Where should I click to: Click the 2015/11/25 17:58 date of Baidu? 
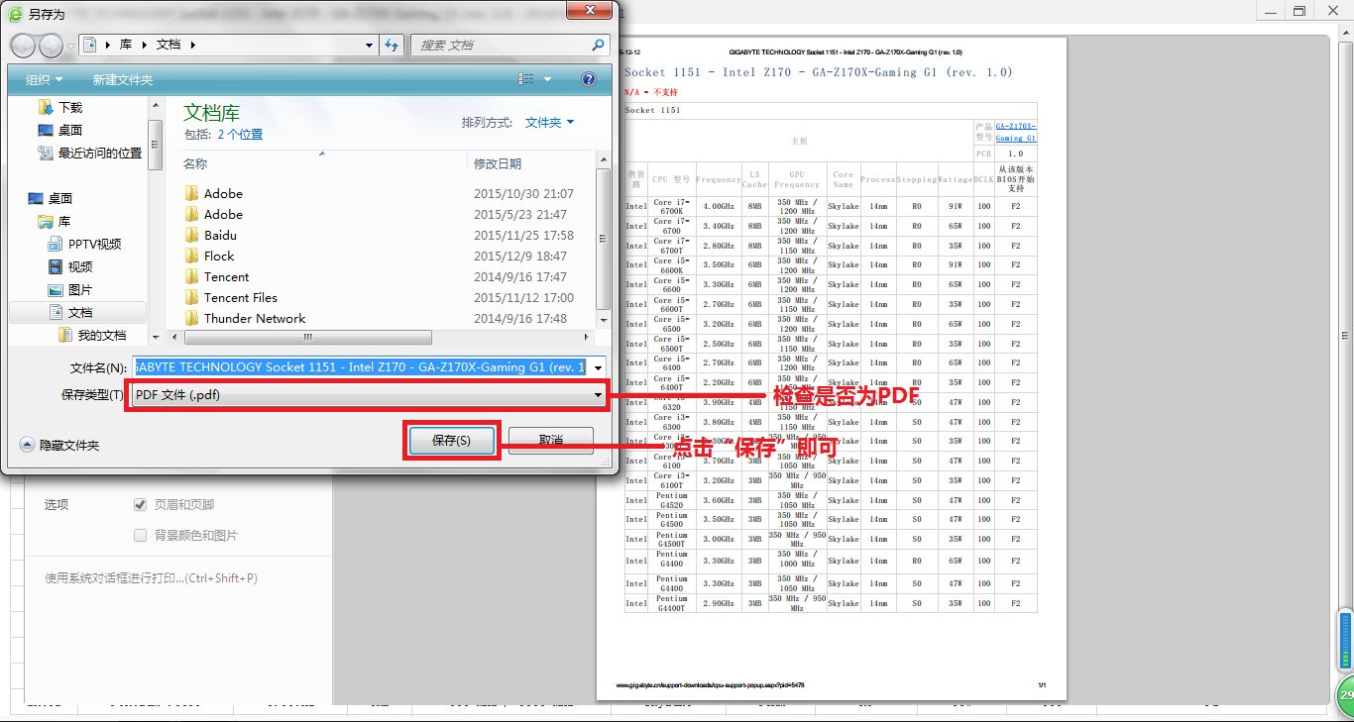pyautogui.click(x=523, y=235)
